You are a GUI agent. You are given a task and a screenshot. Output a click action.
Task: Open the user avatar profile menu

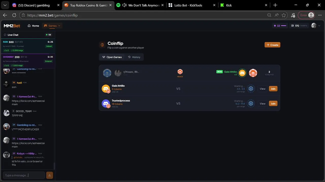[x=316, y=26]
